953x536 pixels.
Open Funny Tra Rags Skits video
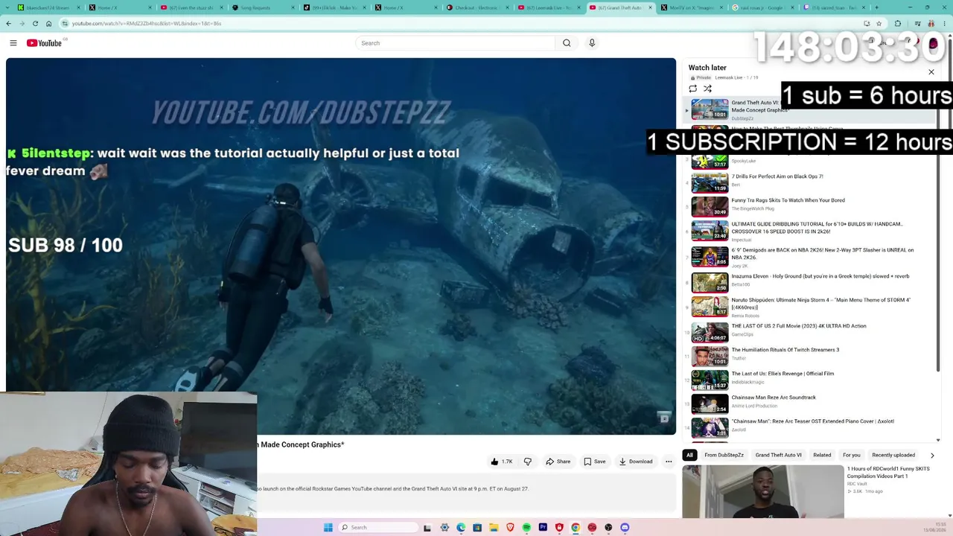tap(788, 200)
